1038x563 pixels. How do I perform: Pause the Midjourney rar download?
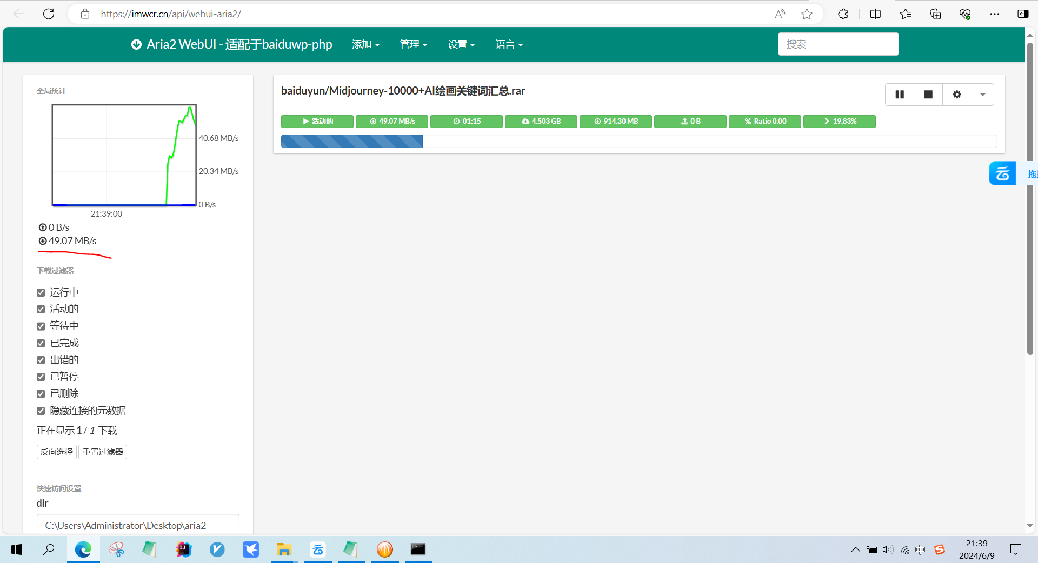click(899, 95)
